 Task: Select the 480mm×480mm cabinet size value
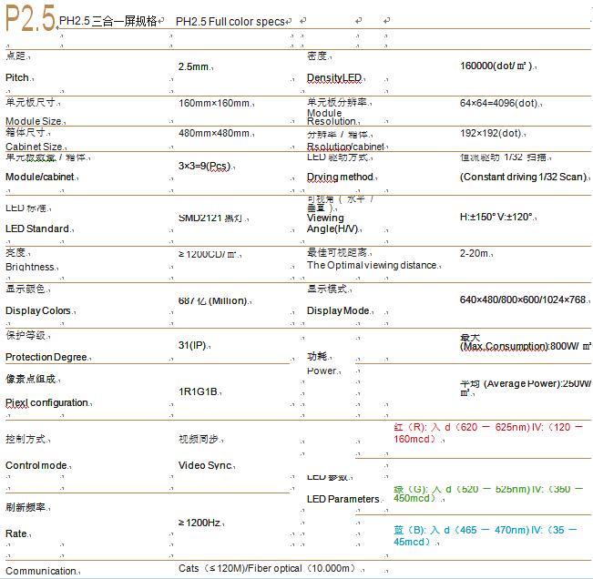(214, 133)
